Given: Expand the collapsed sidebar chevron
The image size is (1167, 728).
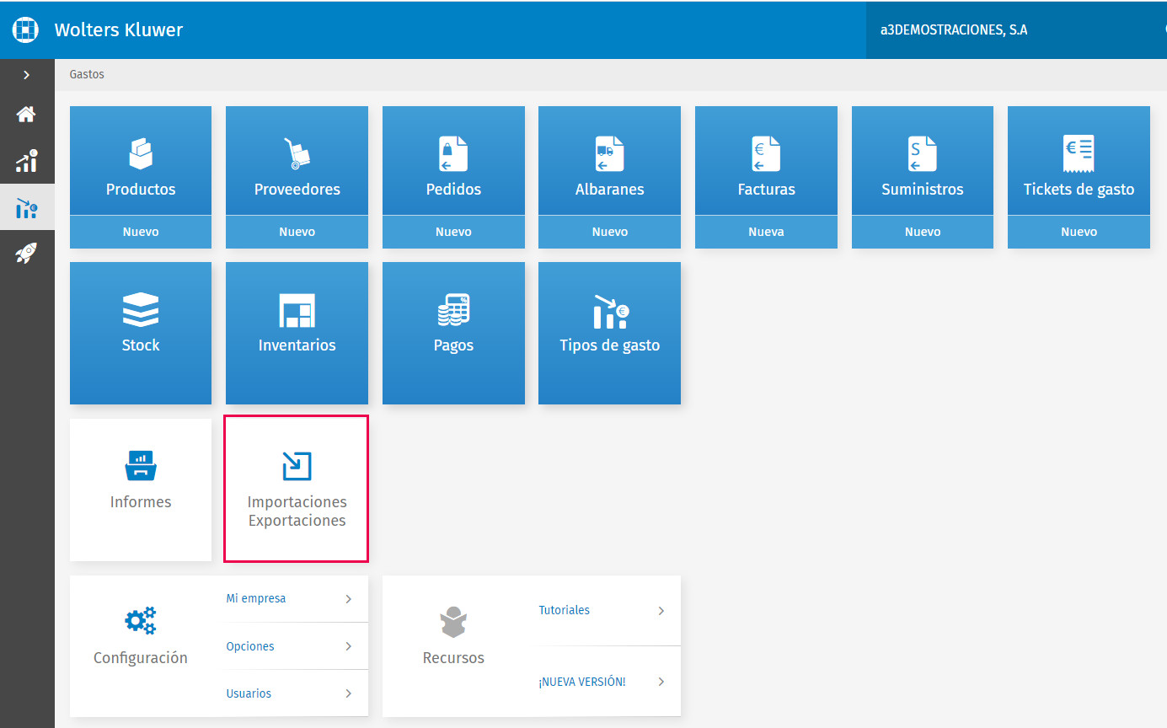Looking at the screenshot, I should (26, 75).
